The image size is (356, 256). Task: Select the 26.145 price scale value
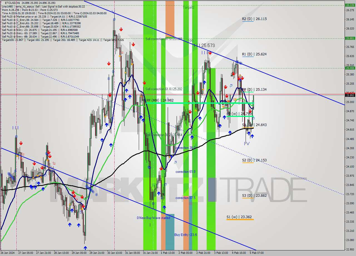(350, 19)
